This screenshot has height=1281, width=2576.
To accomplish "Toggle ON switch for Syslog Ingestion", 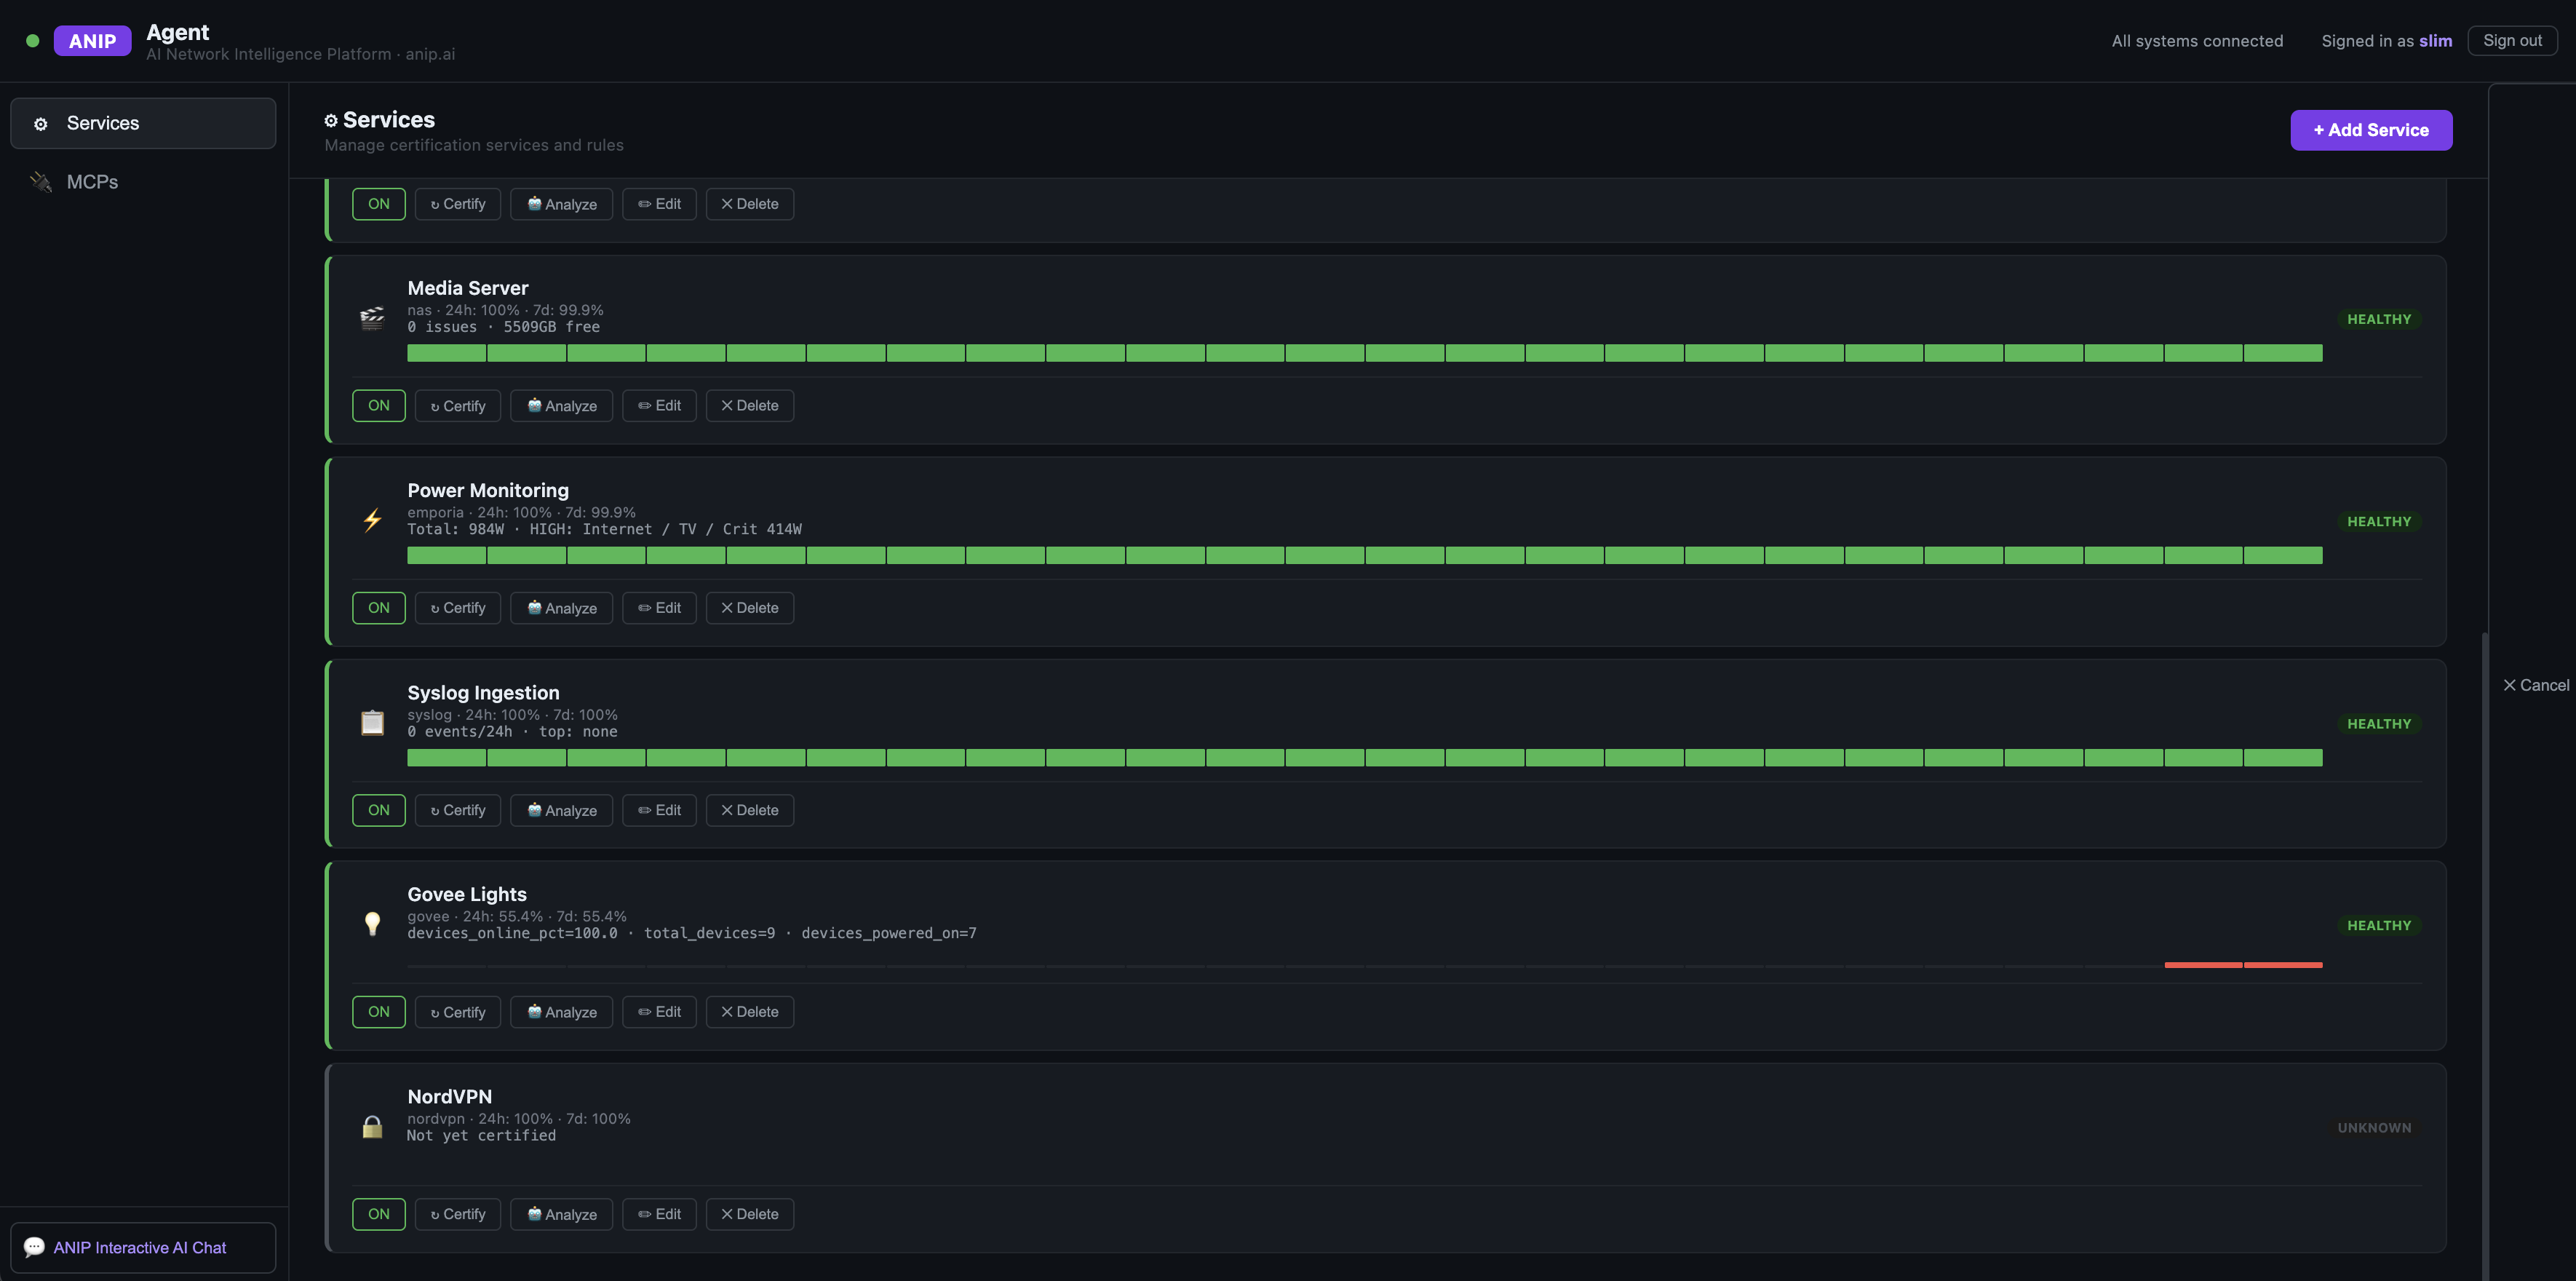I will [x=379, y=810].
